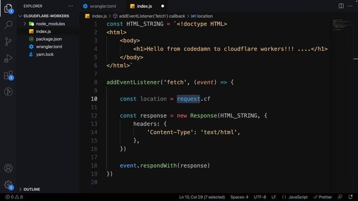Click line number 12 in the gutter
The width and height of the screenshot is (358, 201).
94,116
